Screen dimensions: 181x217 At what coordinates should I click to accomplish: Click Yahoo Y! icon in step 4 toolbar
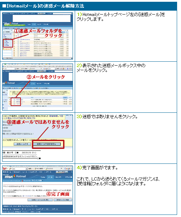click(5, 169)
